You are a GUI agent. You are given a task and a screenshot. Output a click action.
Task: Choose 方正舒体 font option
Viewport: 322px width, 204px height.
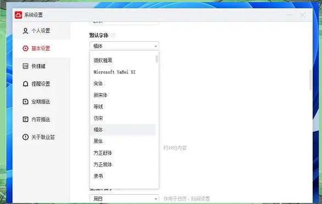(123, 153)
